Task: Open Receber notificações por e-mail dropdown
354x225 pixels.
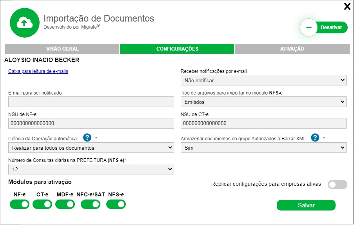Action: click(x=263, y=80)
